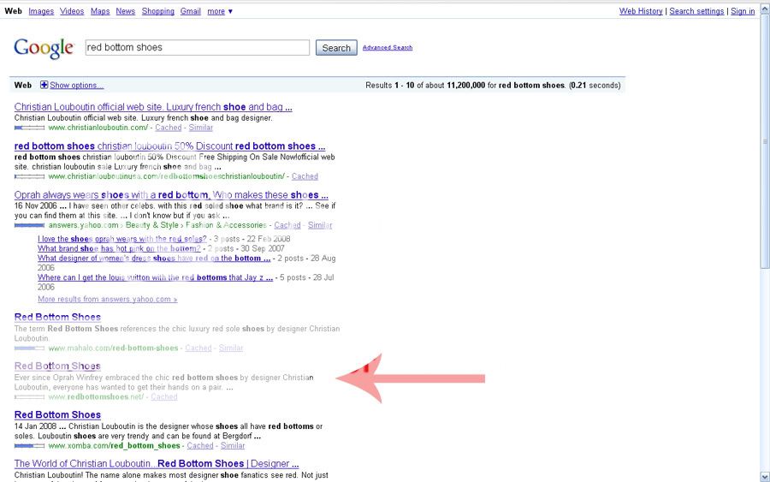Open 'What brand shoe has hot pink' sublink
The image size is (770, 482).
(119, 248)
